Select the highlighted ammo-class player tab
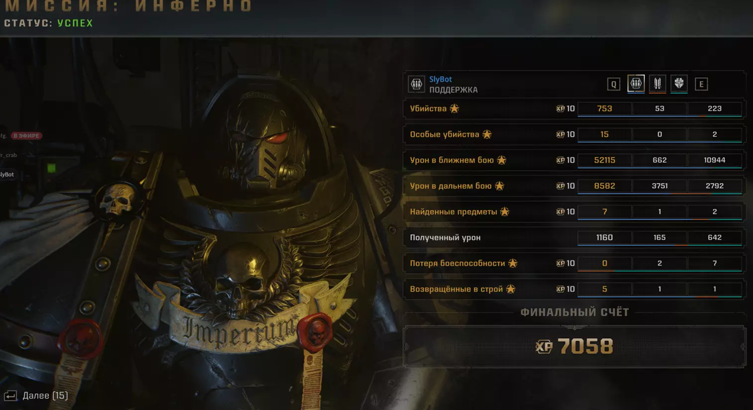The height and width of the screenshot is (410, 753). [x=636, y=84]
